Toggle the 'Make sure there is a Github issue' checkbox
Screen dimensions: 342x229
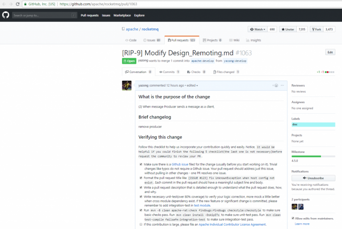tap(141, 164)
